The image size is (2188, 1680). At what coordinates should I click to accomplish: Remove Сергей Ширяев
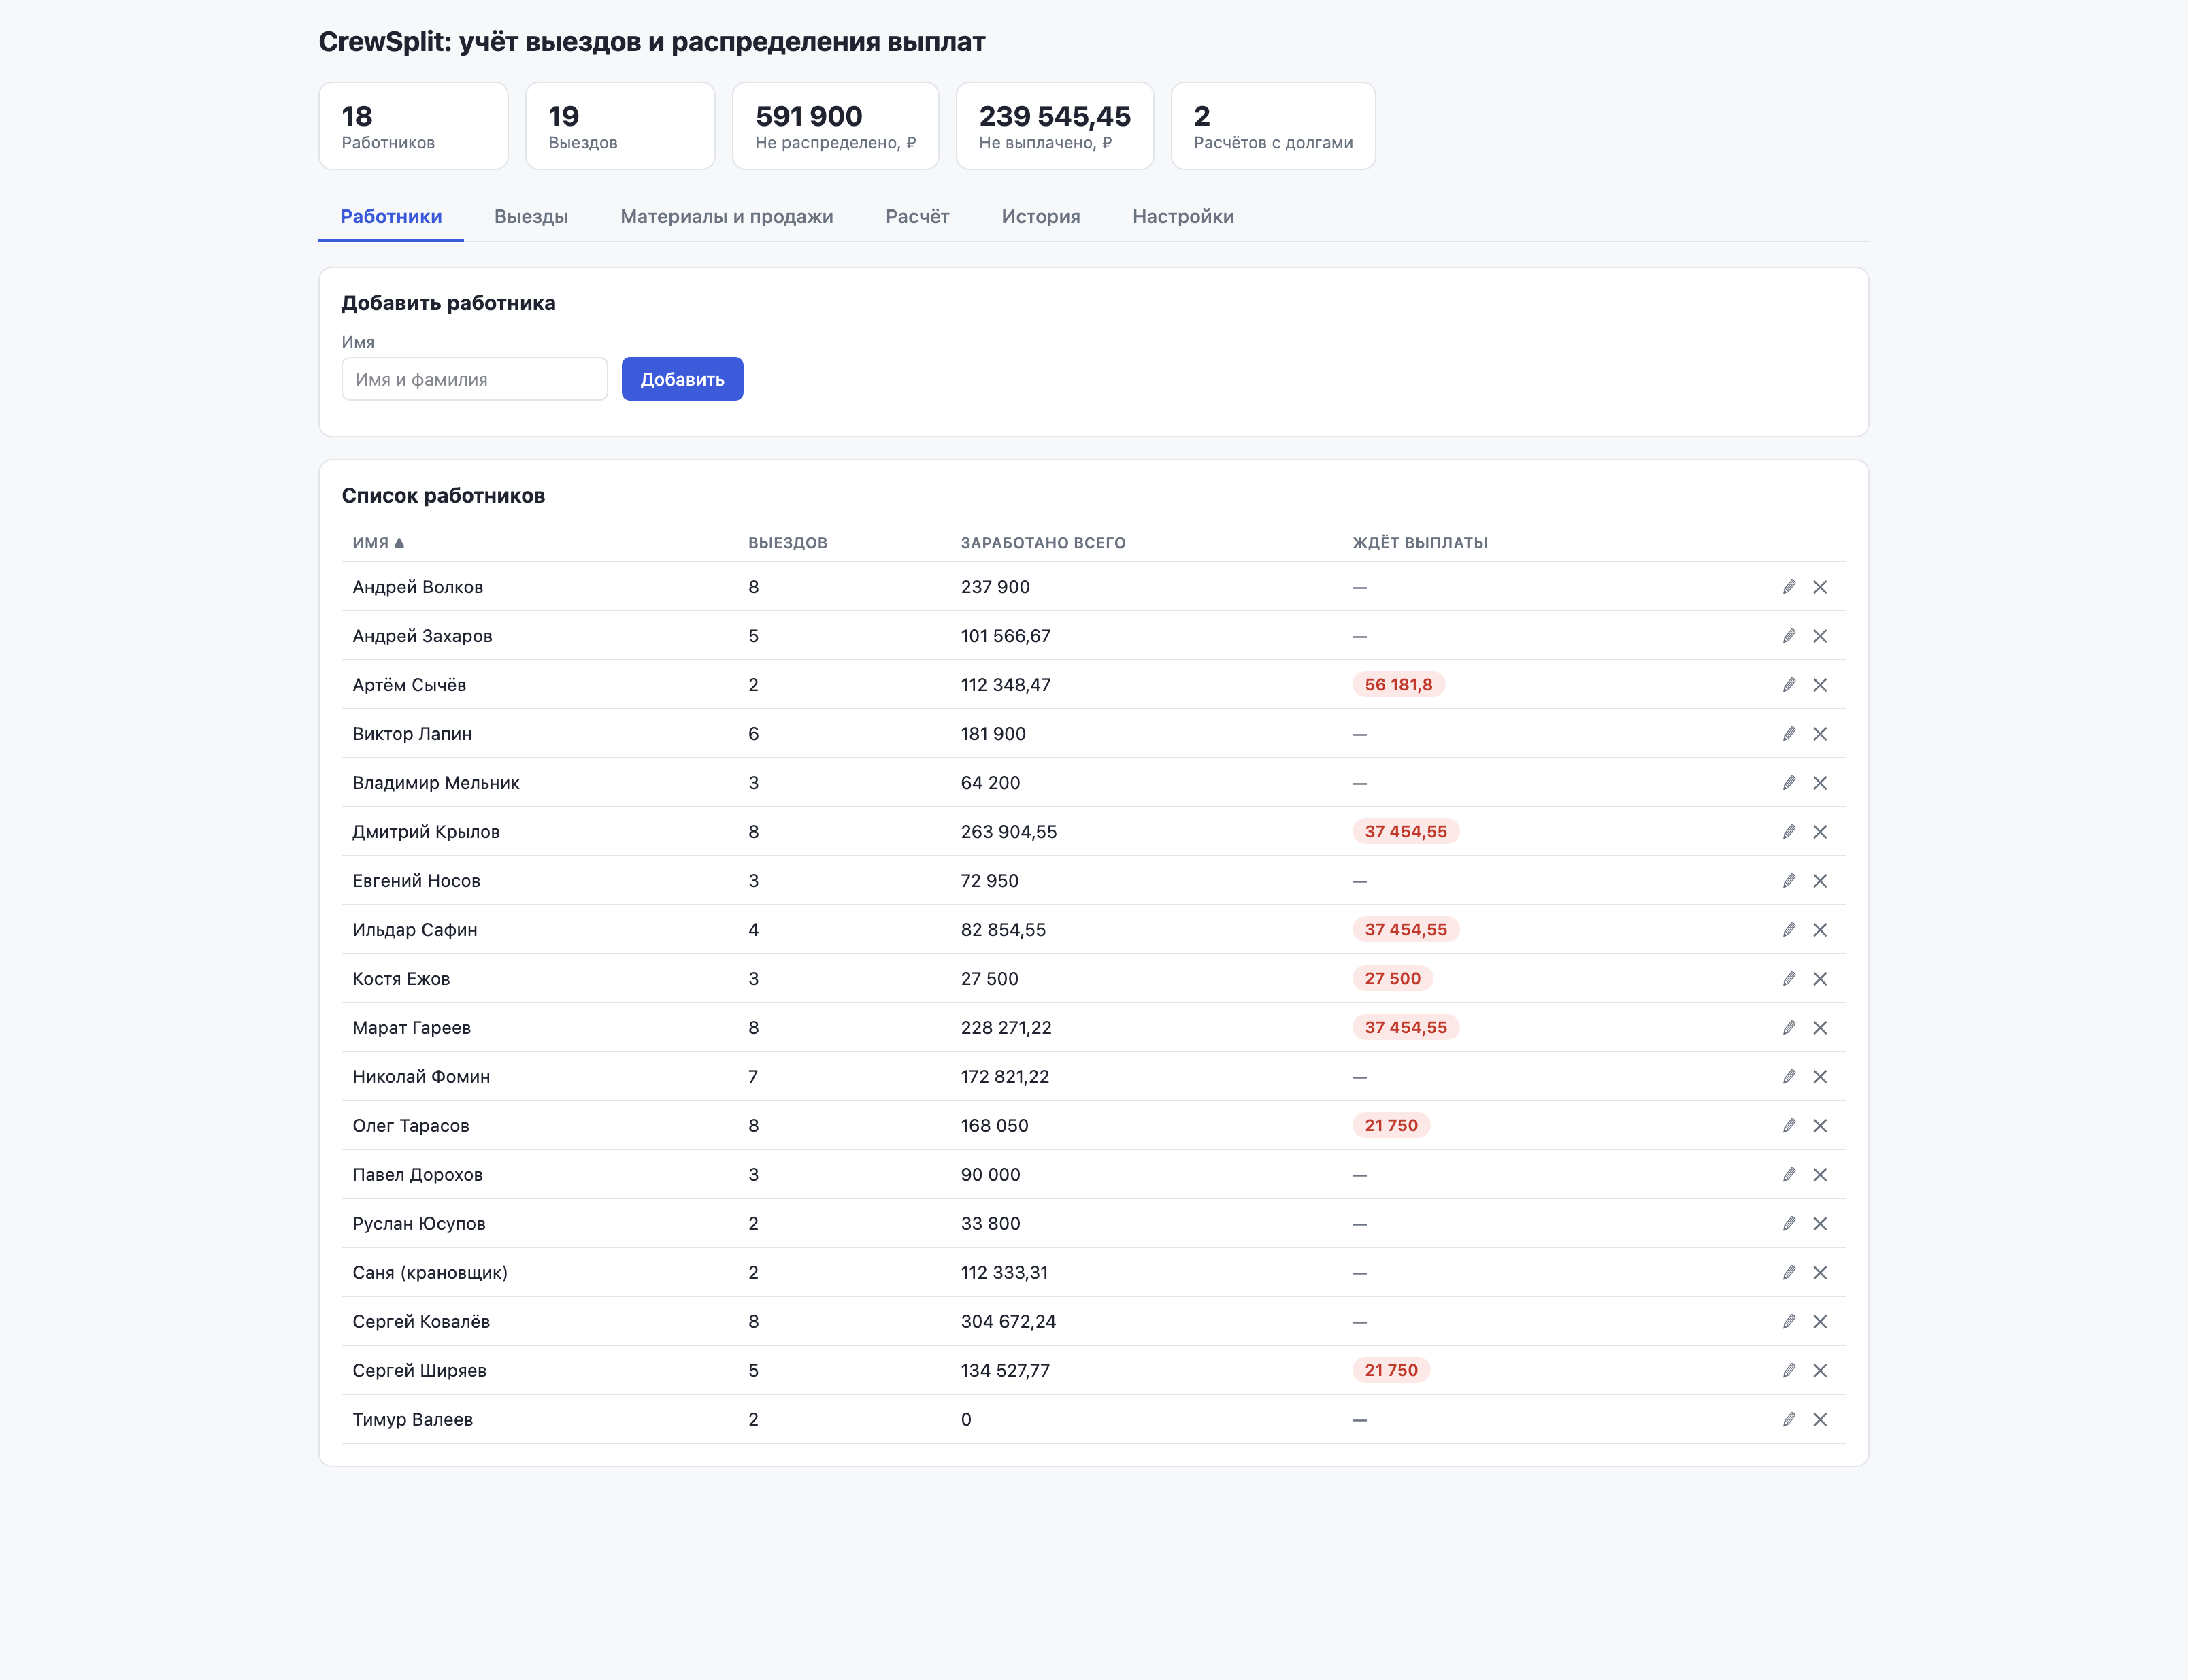tap(1820, 1371)
